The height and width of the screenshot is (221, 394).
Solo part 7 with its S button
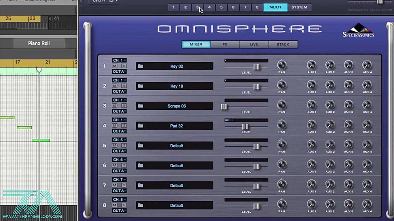[x=124, y=185]
